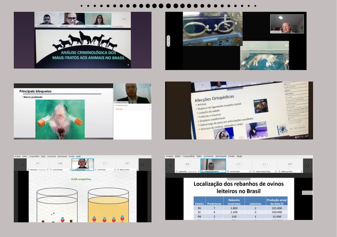Click AR avatar in maus-tratos presentation window
Image resolution: width=337 pixels, height=237 pixels.
[x=124, y=19]
